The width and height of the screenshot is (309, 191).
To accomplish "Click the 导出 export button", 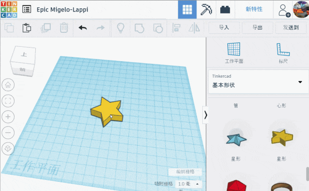I will click(257, 27).
